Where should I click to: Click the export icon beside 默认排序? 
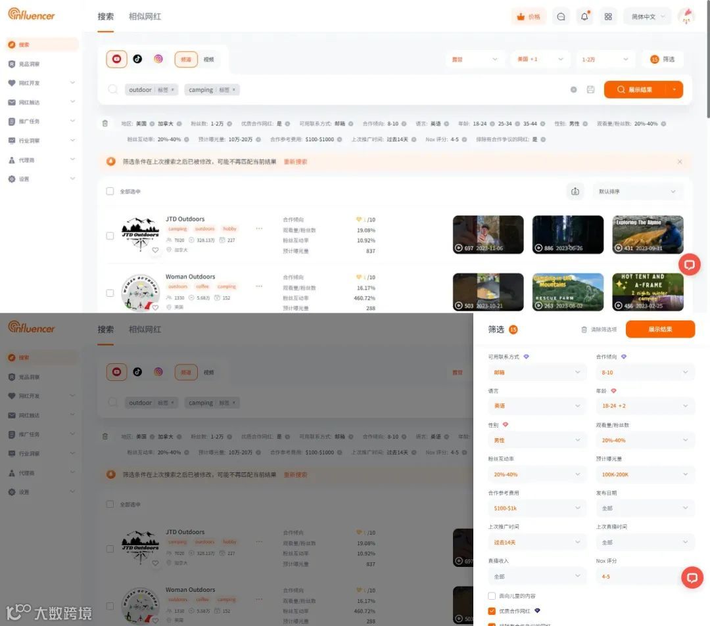click(x=575, y=191)
